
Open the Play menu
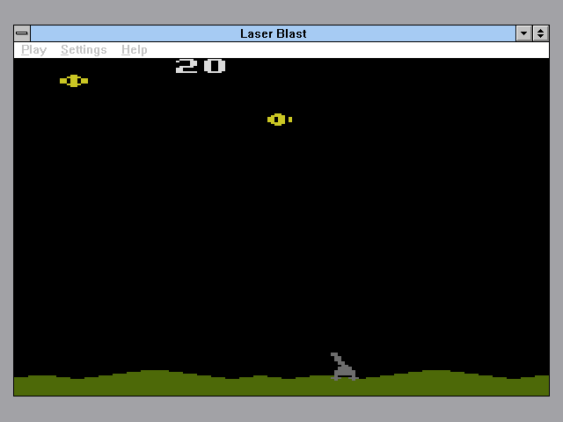click(x=33, y=50)
